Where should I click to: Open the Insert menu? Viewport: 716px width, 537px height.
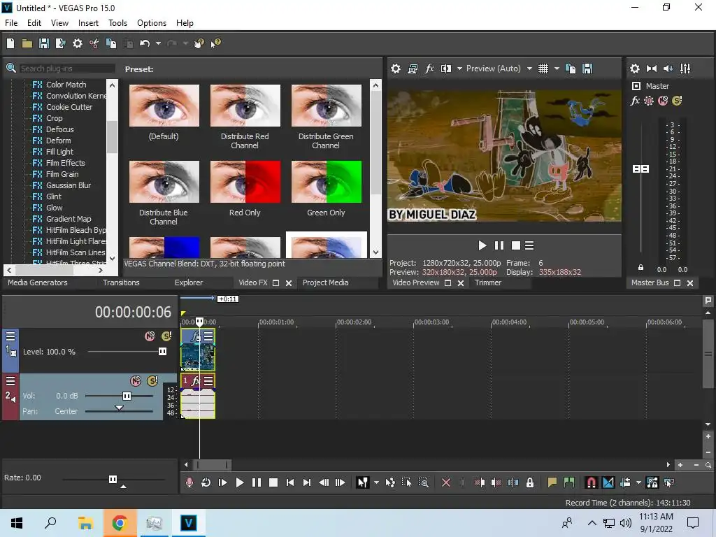click(x=88, y=23)
